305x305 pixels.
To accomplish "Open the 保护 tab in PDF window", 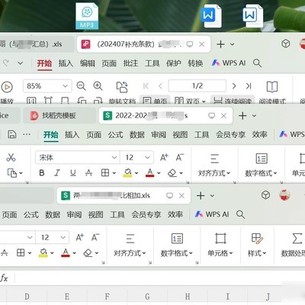I will 174,63.
